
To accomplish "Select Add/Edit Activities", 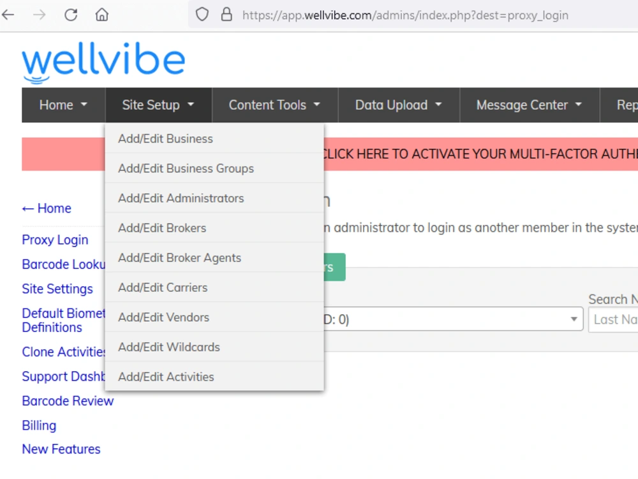I will click(x=214, y=376).
